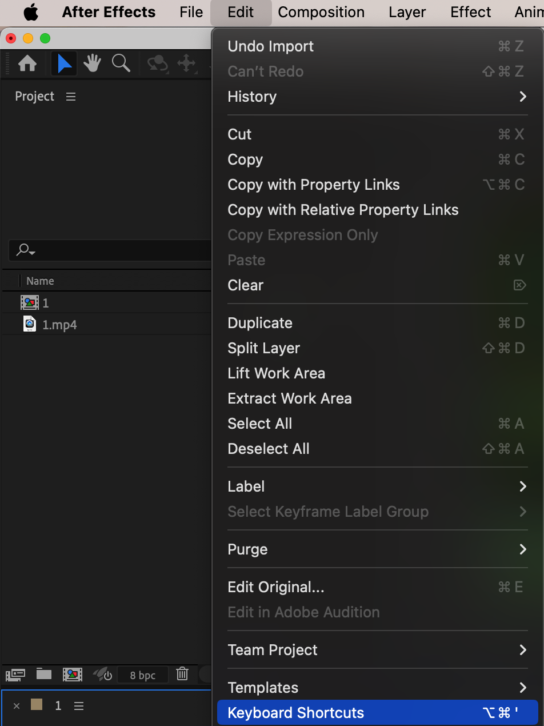Click the 8 bpc color depth button
The height and width of the screenshot is (726, 544).
143,675
